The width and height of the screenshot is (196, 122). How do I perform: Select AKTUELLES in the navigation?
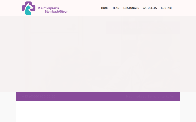(150, 8)
